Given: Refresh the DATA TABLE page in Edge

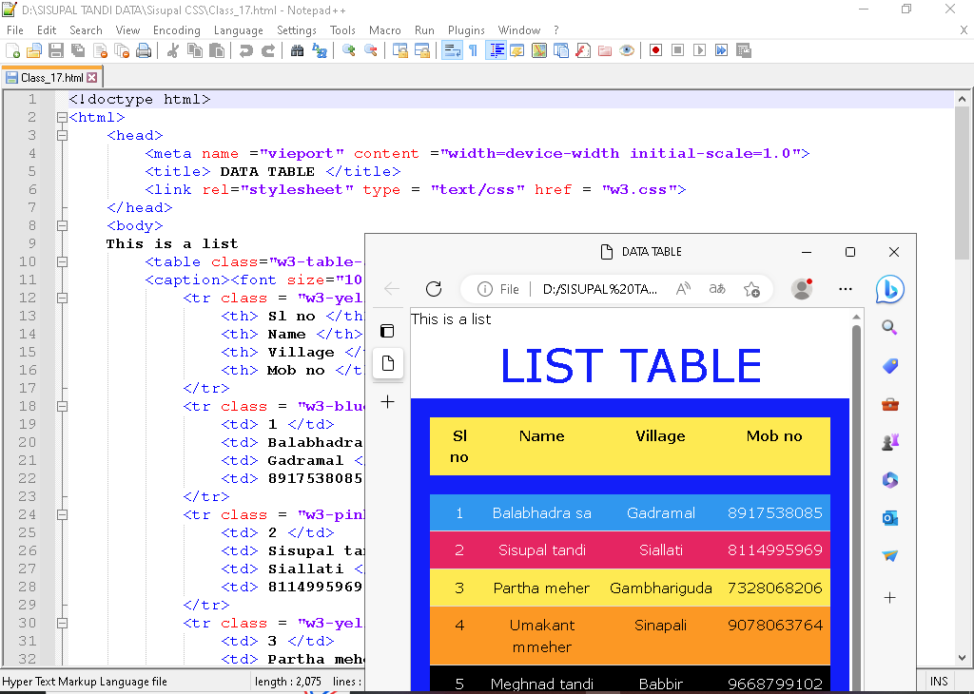Looking at the screenshot, I should point(434,289).
